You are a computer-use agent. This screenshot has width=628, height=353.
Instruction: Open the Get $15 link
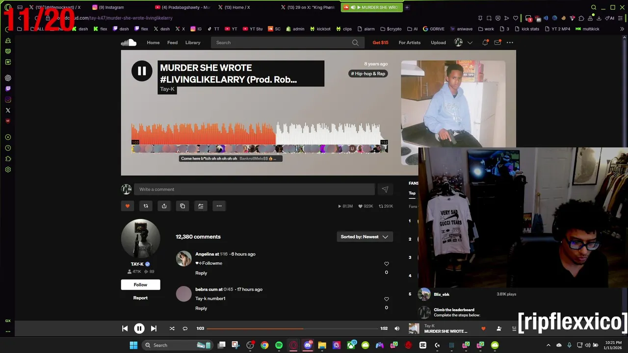pos(380,43)
